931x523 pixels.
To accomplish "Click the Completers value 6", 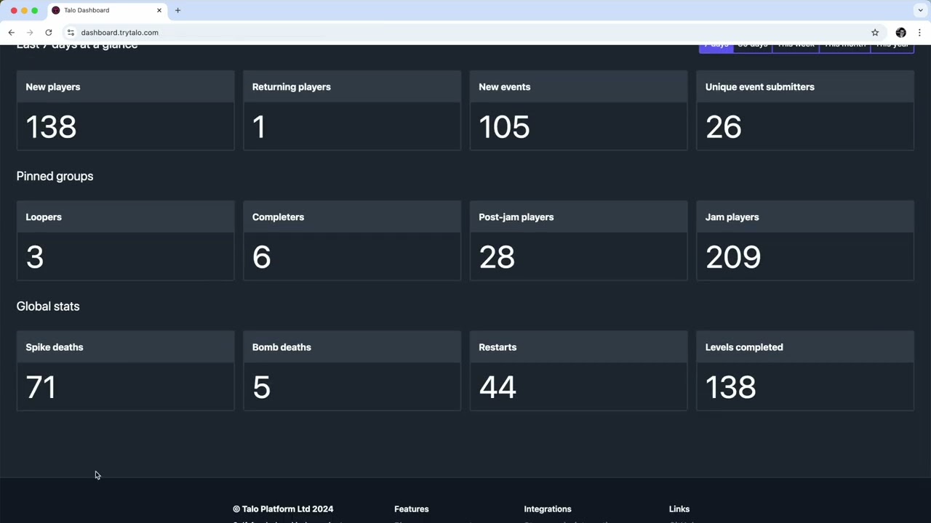I will click(x=262, y=257).
